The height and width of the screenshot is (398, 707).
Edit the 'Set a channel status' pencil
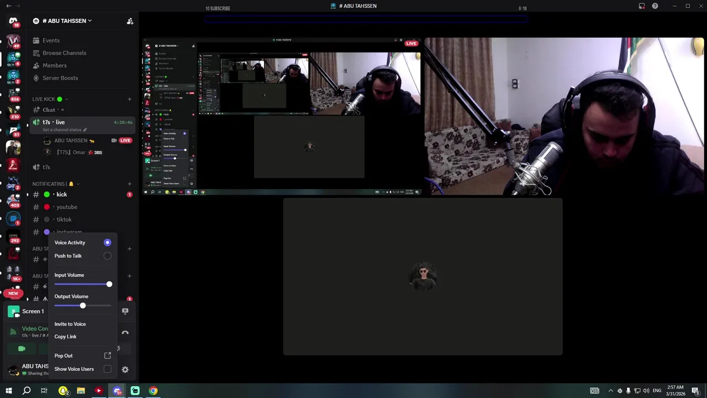(85, 130)
